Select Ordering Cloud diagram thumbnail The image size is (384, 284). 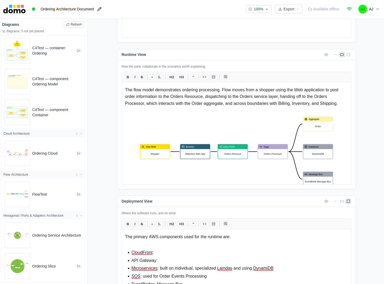click(x=17, y=153)
